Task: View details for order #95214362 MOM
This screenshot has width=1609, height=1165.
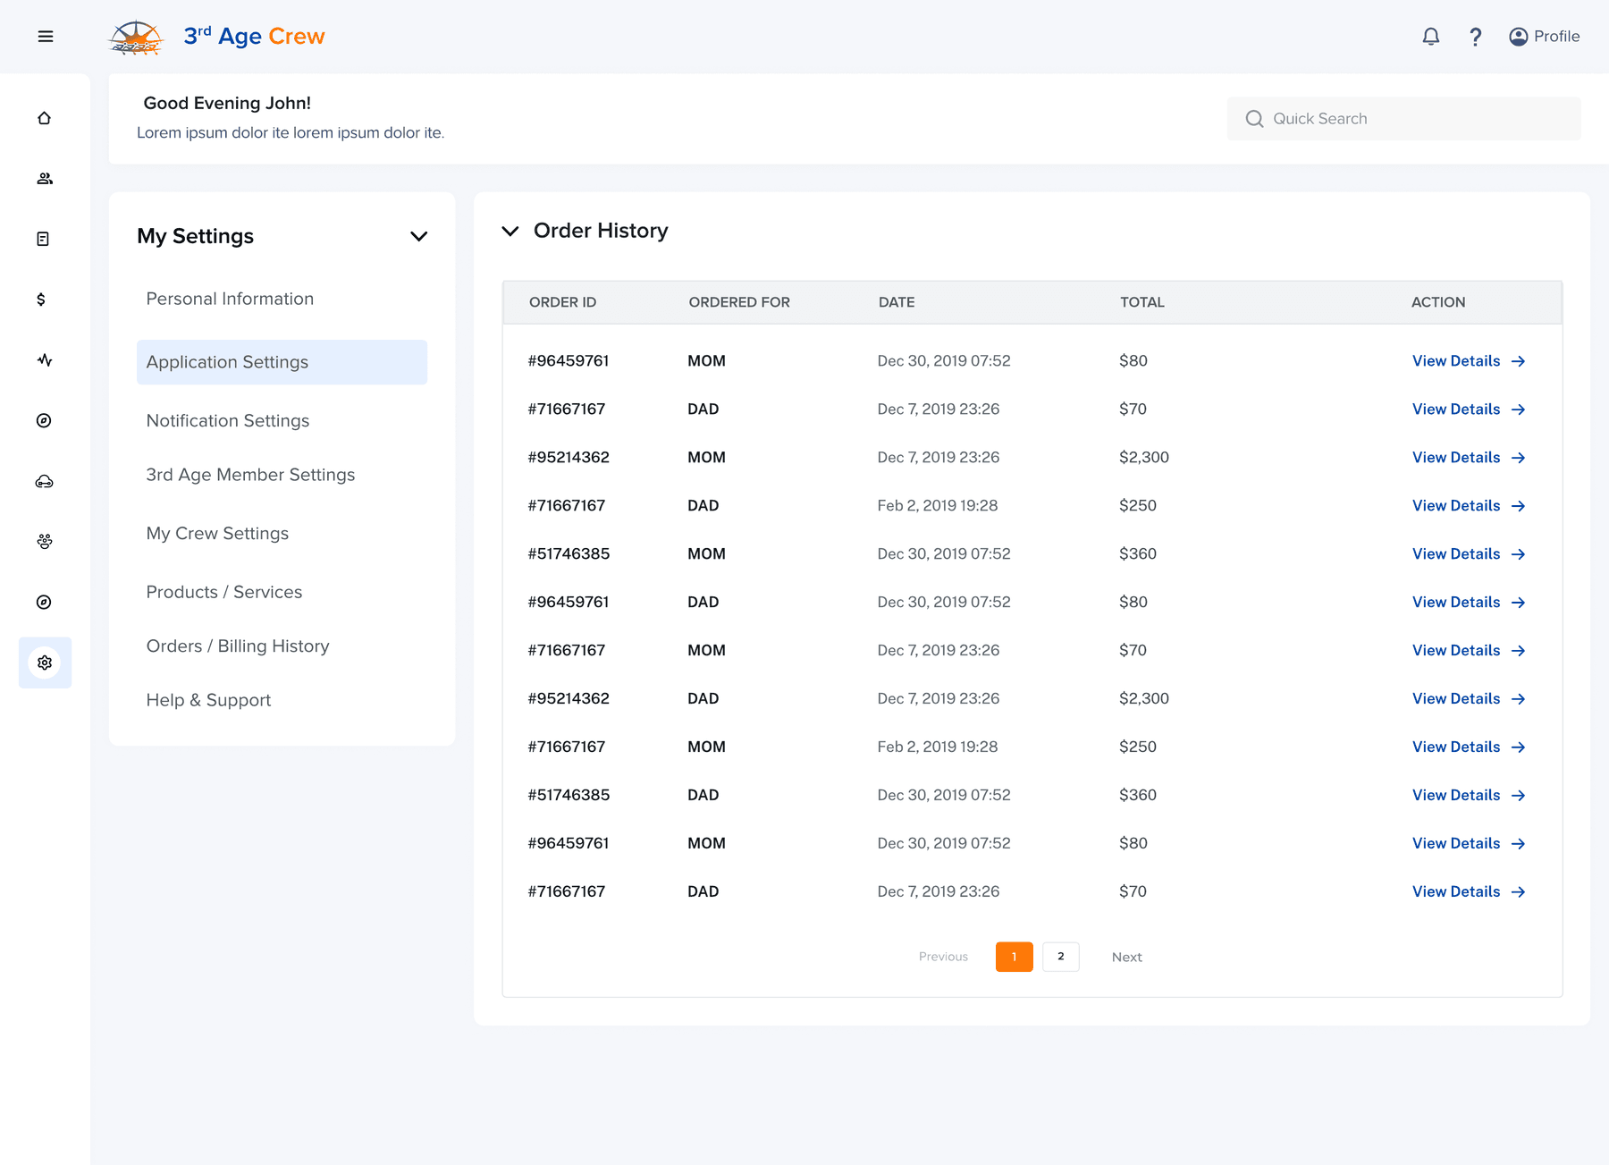Action: pyautogui.click(x=1469, y=458)
